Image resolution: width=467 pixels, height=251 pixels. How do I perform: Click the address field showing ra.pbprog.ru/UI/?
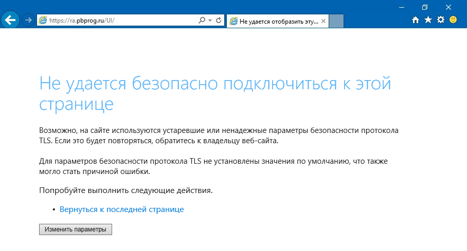118,21
